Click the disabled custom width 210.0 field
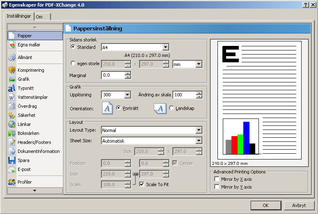Viewport: 318px width, 214px height. click(x=113, y=64)
